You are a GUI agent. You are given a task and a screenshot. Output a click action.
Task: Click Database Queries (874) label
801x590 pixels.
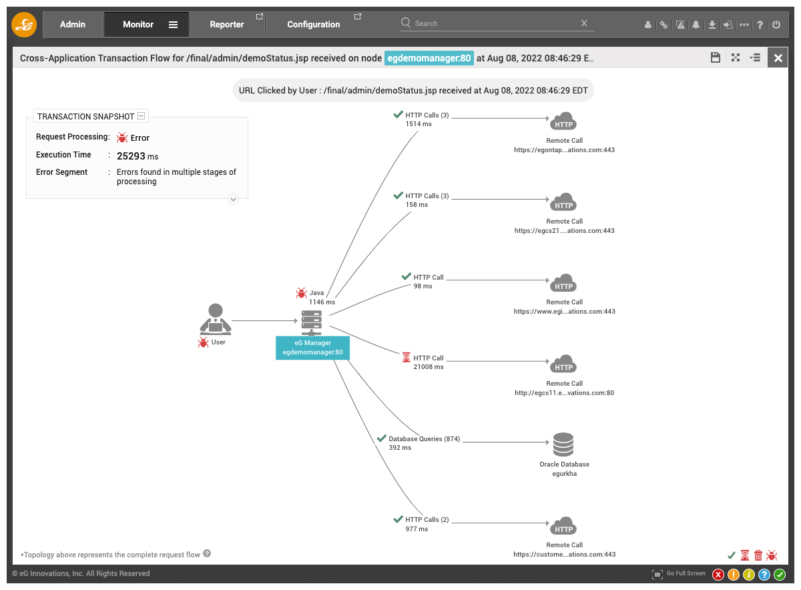click(x=425, y=439)
